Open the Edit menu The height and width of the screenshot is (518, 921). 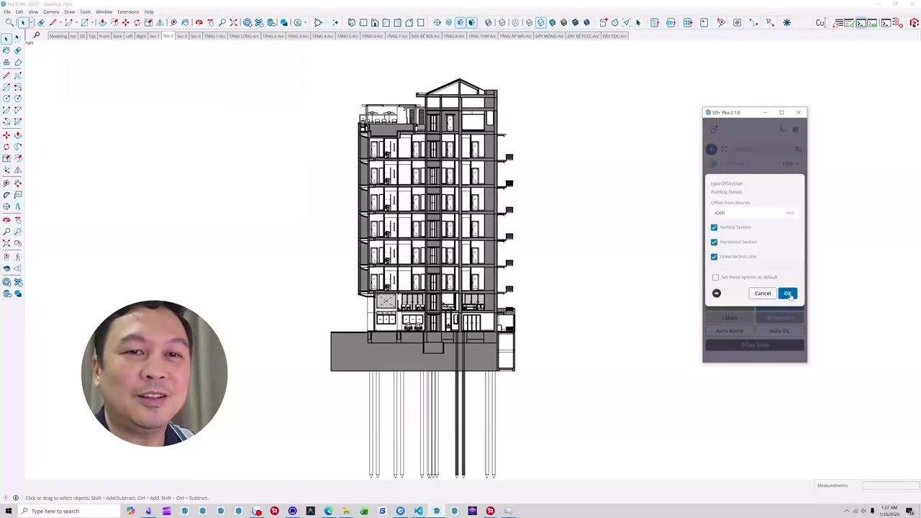[19, 12]
